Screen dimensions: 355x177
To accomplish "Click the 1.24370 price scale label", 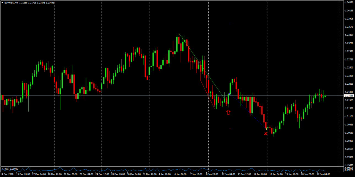I will coord(349,2).
